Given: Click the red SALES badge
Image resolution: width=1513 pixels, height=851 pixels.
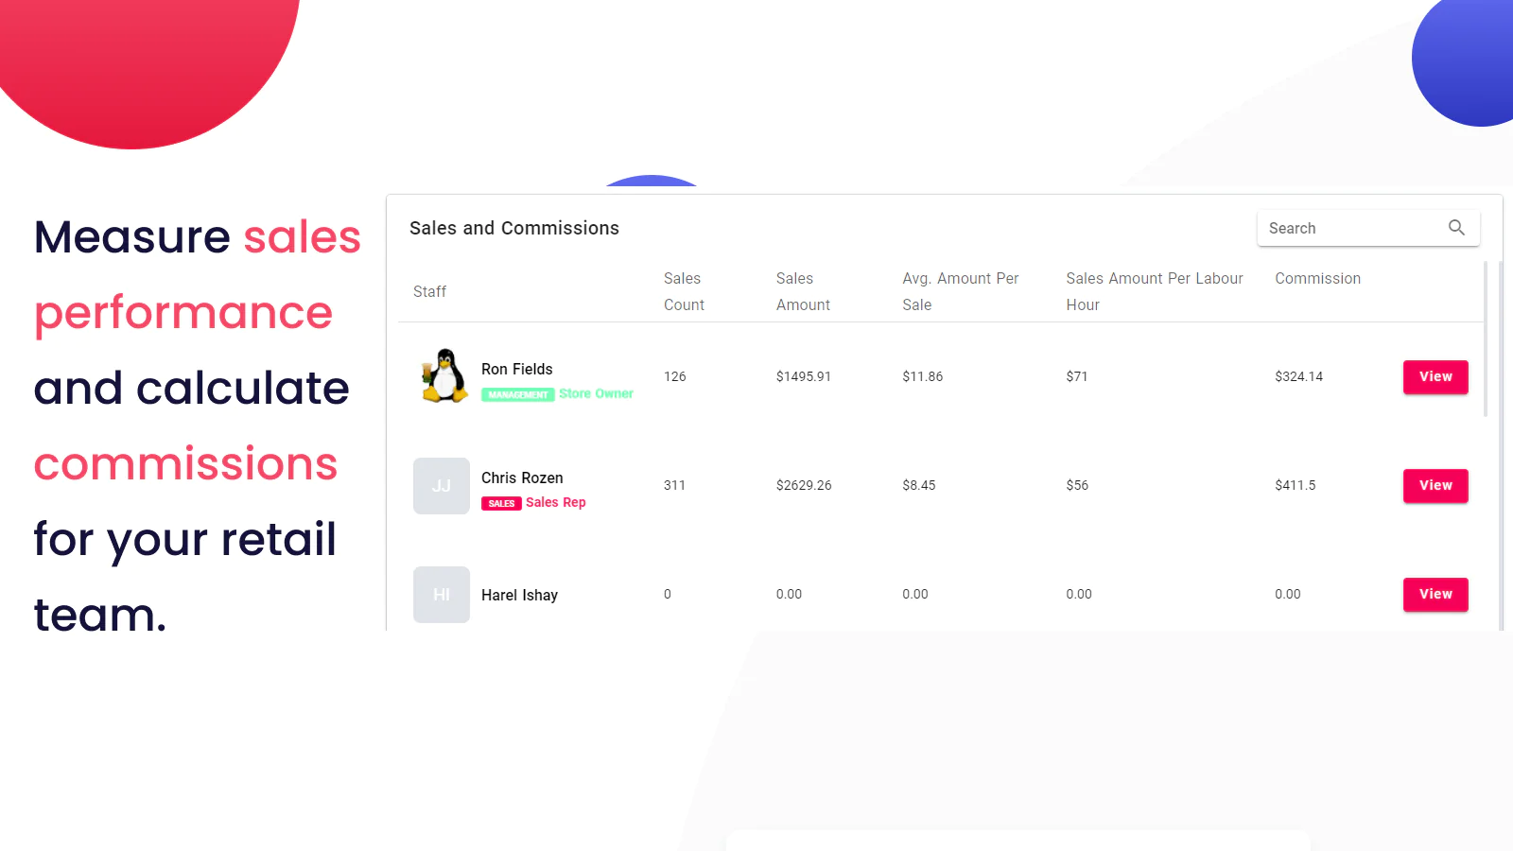Looking at the screenshot, I should click(x=501, y=503).
